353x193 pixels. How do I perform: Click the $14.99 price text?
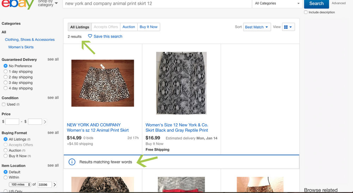(x=74, y=138)
